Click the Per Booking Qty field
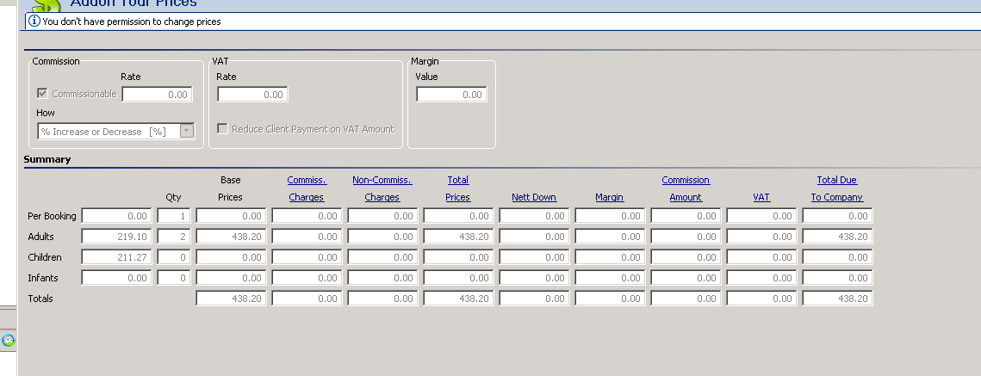Image resolution: width=981 pixels, height=376 pixels. click(174, 216)
